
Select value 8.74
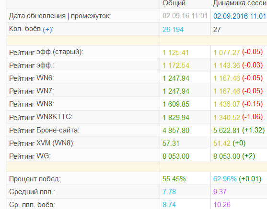pyautogui.click(x=169, y=205)
